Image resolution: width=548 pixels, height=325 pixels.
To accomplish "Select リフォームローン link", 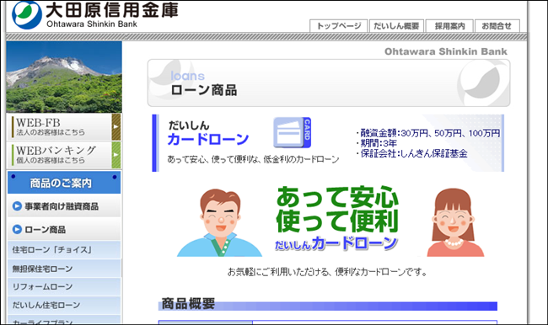I will [x=64, y=287].
